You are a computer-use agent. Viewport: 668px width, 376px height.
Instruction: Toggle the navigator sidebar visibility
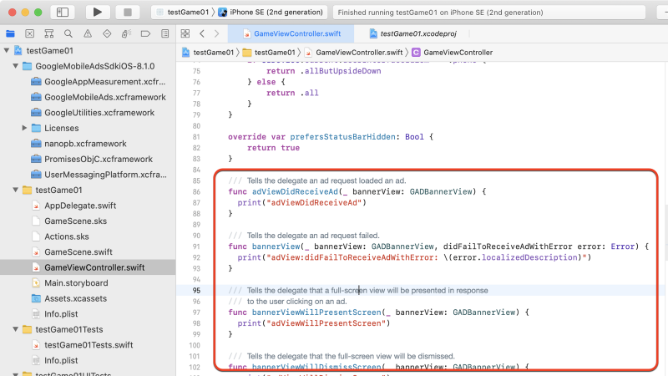pos(62,12)
